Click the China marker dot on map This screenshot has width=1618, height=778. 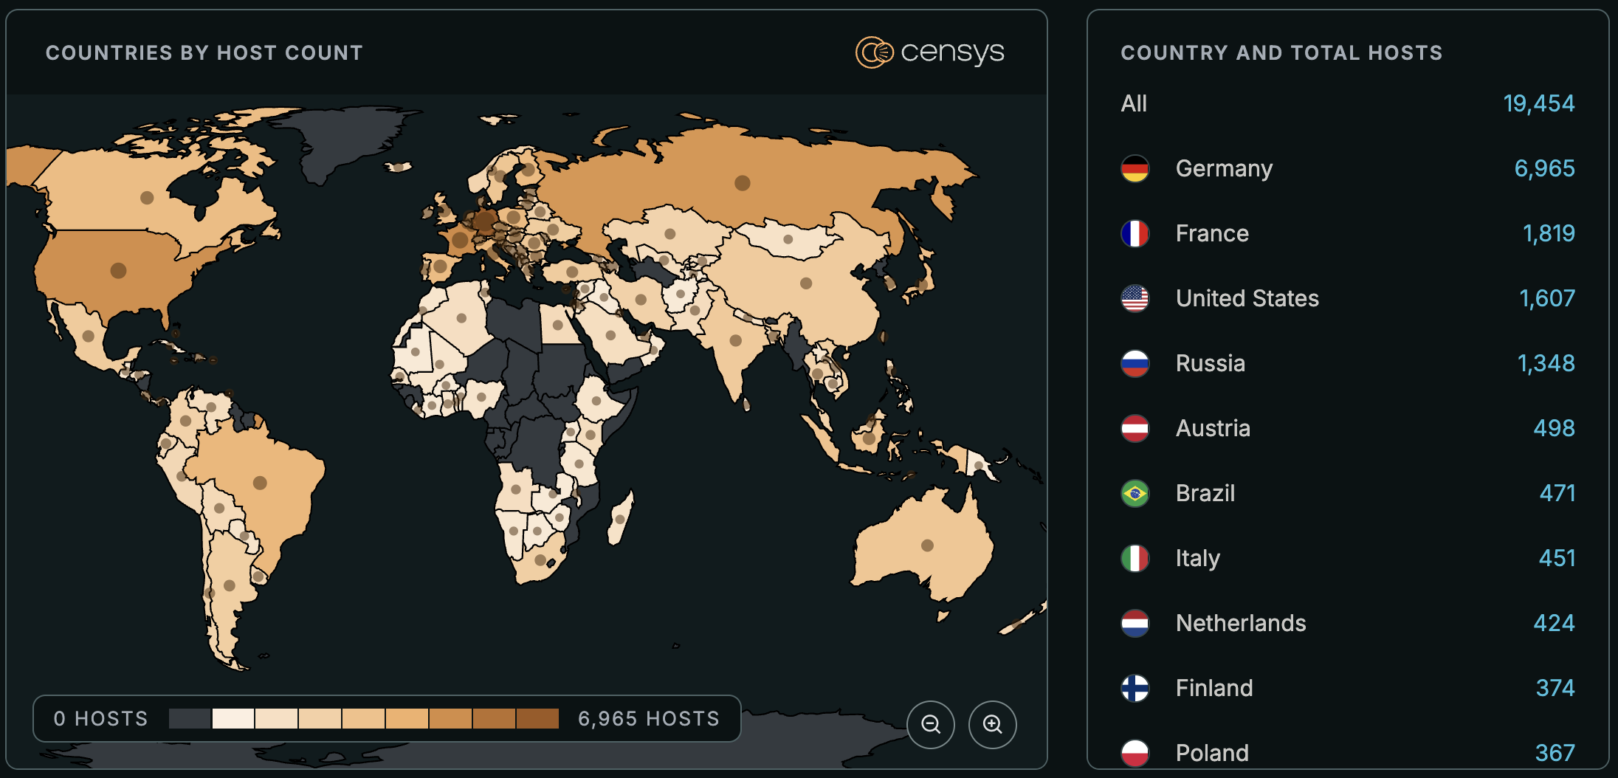point(806,283)
